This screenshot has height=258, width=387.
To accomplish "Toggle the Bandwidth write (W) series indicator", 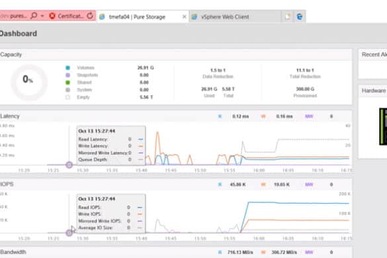I will coord(263,252).
